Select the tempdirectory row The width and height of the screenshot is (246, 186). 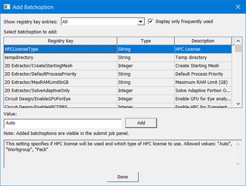pos(60,58)
